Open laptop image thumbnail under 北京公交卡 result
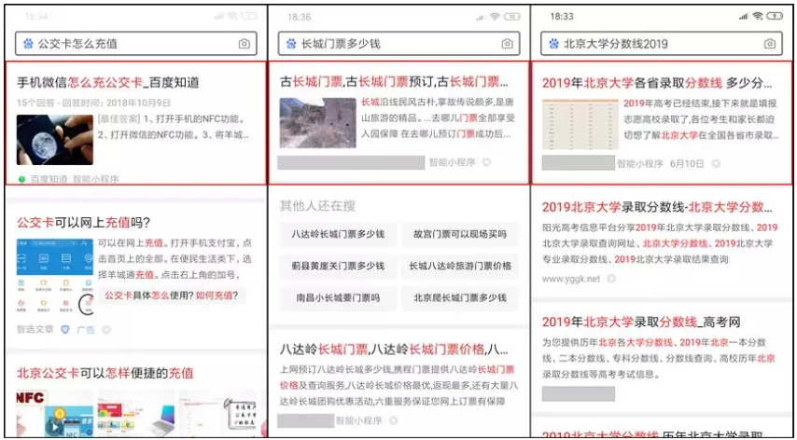The width and height of the screenshot is (797, 440). coord(135,413)
